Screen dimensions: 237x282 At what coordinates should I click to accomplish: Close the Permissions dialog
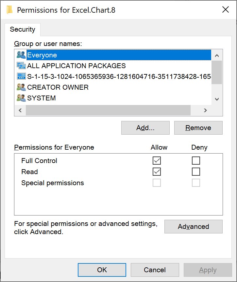tap(226, 9)
